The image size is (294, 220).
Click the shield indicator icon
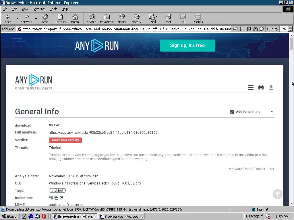coord(61,198)
